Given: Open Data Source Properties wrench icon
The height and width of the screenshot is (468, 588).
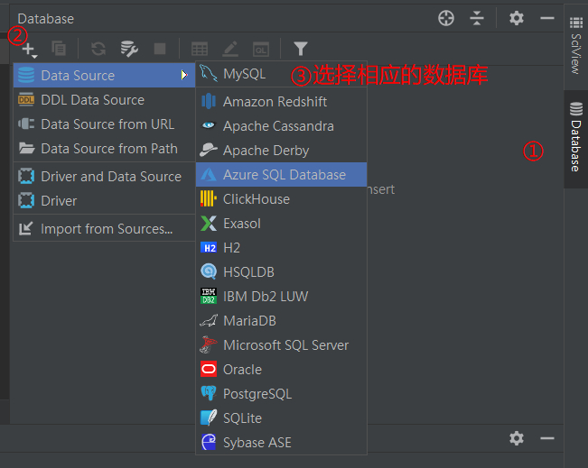Looking at the screenshot, I should point(129,49).
